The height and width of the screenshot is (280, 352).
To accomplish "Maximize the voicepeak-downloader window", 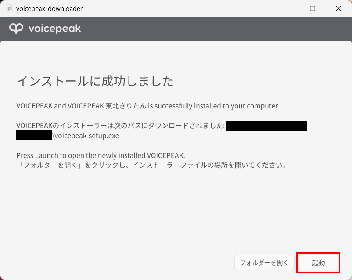I will click(312, 8).
